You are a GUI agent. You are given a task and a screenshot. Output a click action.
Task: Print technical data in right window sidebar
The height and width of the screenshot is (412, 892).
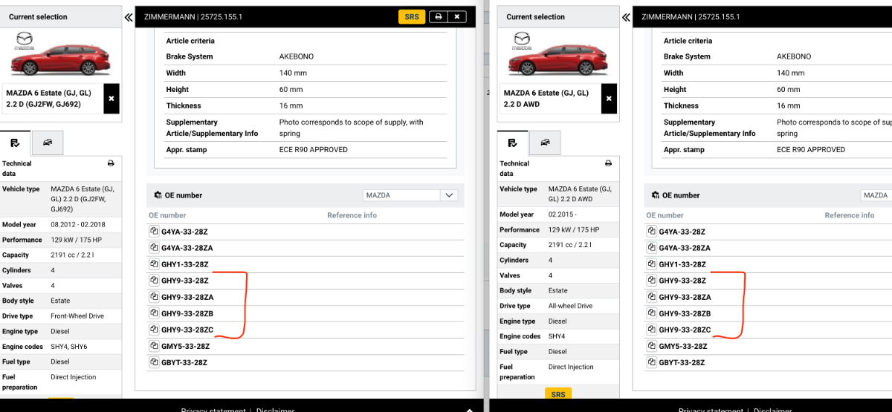pos(608,163)
